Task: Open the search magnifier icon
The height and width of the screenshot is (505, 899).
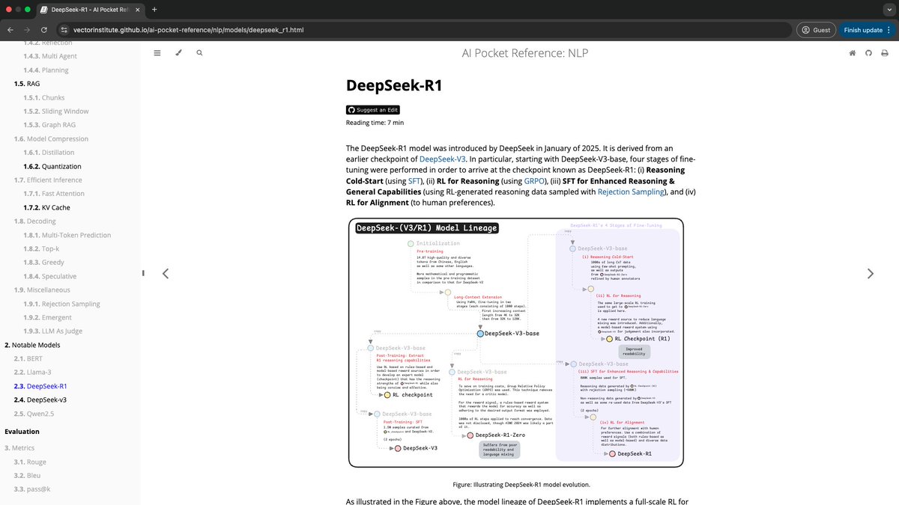Action: click(199, 53)
